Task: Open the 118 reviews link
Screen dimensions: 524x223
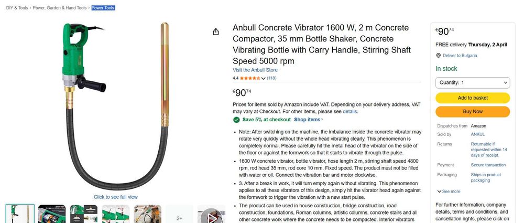Action: click(x=271, y=78)
